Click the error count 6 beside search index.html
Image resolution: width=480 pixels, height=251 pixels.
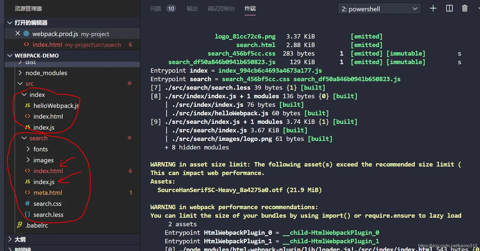pyautogui.click(x=130, y=171)
